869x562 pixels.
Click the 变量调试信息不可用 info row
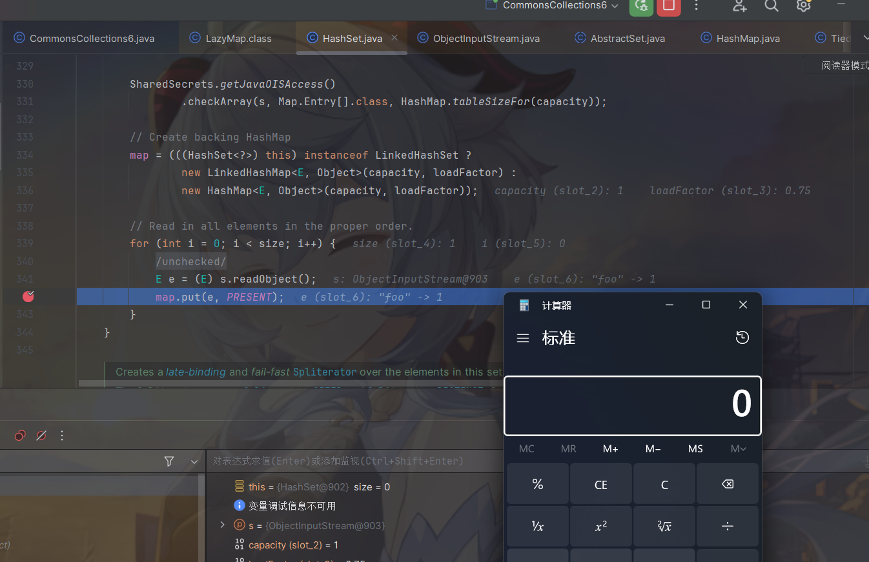tap(285, 506)
